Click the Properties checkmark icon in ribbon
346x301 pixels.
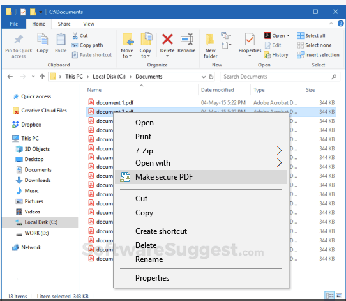(250, 40)
